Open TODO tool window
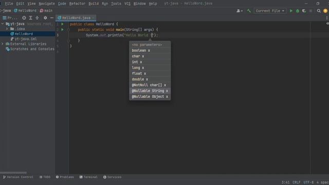The image size is (329, 185). pyautogui.click(x=45, y=177)
